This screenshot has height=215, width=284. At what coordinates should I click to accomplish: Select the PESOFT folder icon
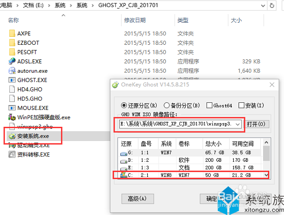tap(12, 52)
